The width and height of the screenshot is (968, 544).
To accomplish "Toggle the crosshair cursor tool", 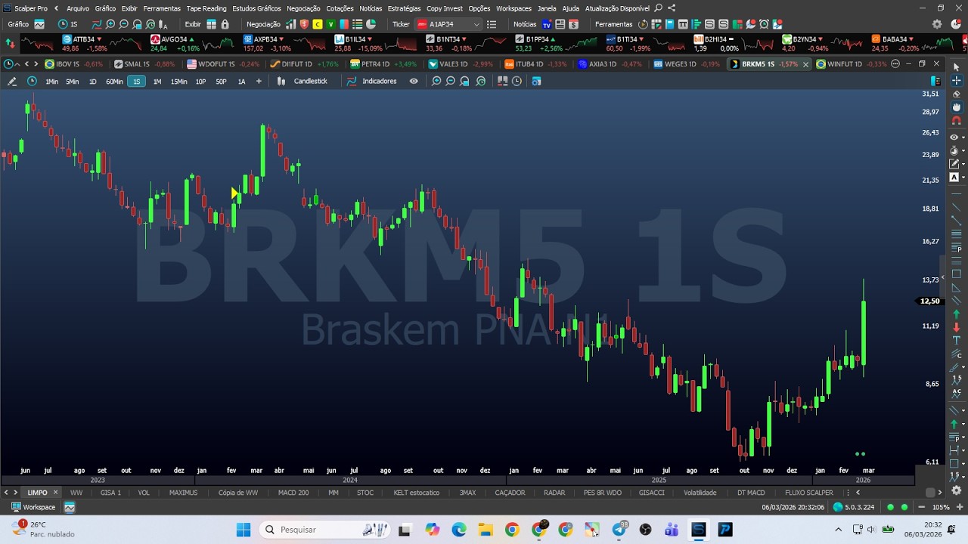I will [x=956, y=80].
